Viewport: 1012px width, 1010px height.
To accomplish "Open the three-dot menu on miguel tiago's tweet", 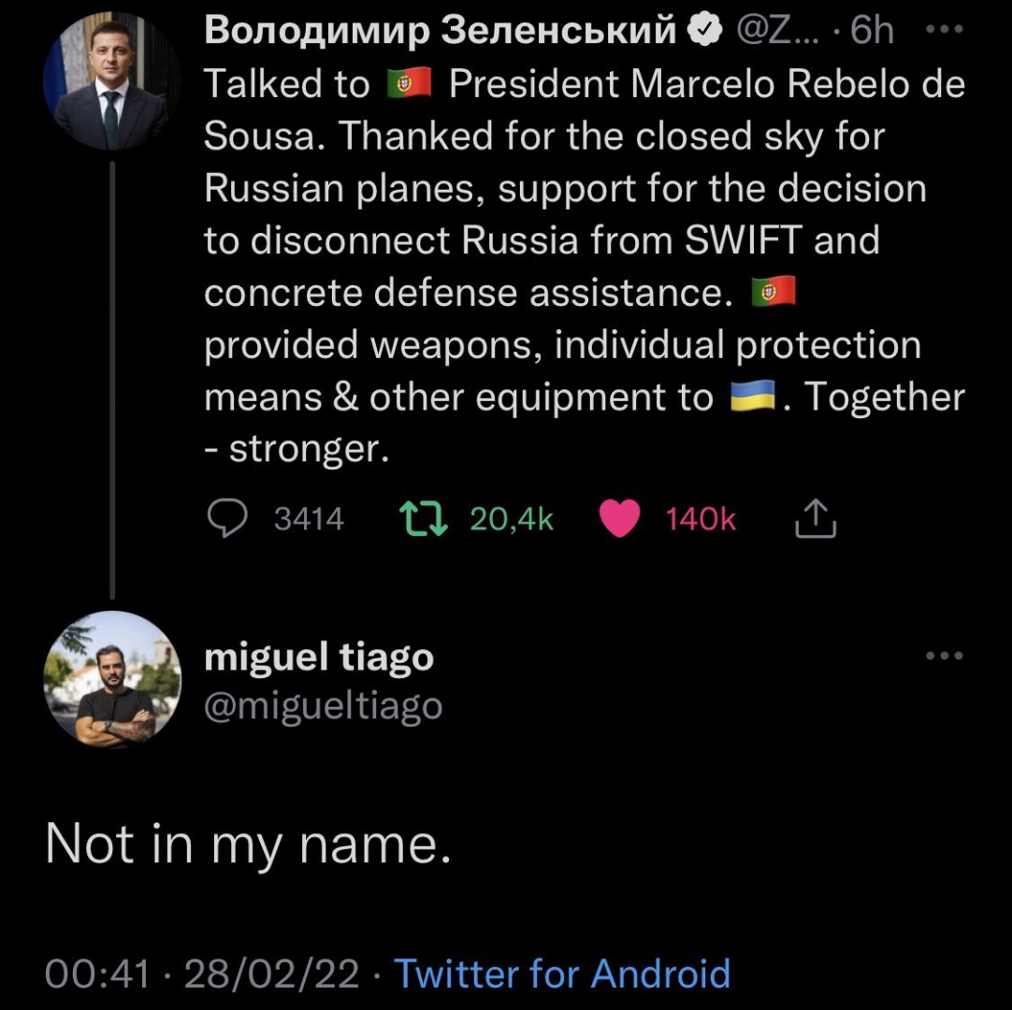I will (x=943, y=656).
